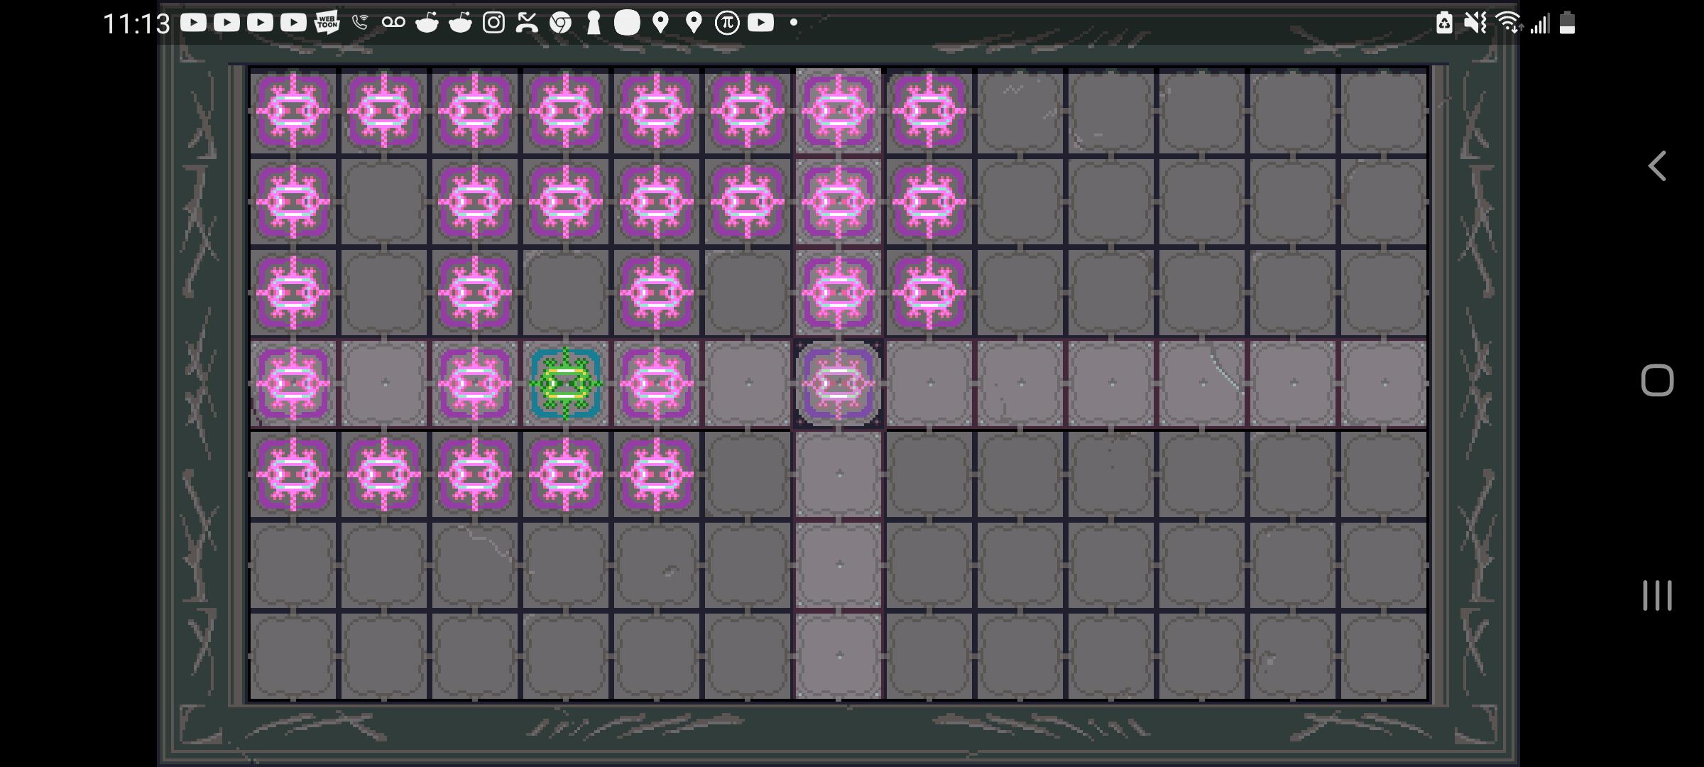Tap the Pi symbol notification icon
The height and width of the screenshot is (767, 1704).
726,23
